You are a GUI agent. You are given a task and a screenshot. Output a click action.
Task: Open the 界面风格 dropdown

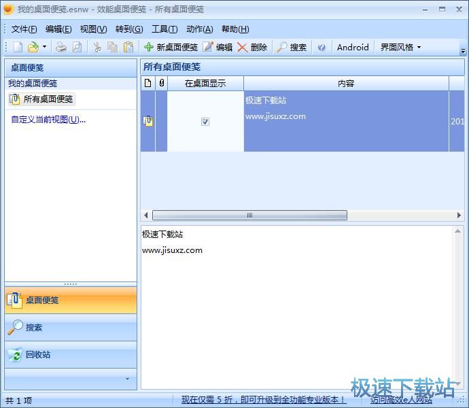400,47
